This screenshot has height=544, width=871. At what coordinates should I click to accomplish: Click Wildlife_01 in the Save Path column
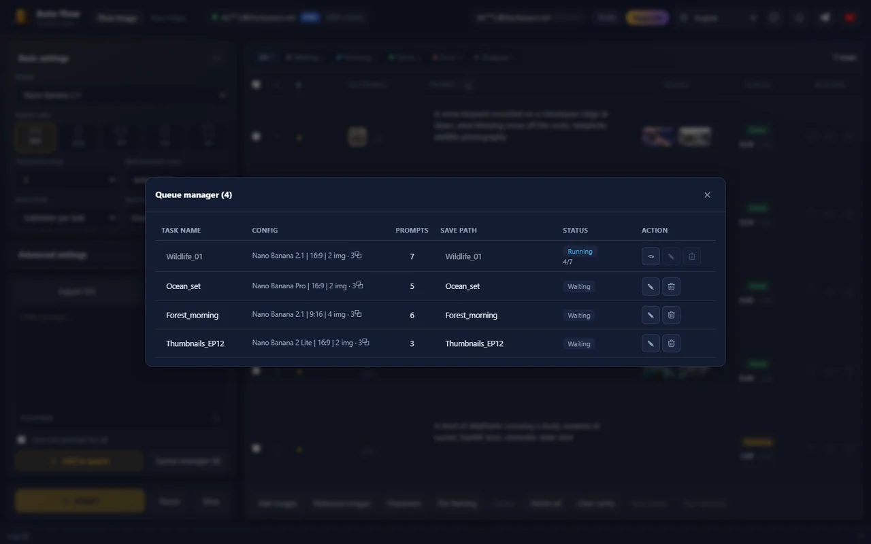click(463, 256)
